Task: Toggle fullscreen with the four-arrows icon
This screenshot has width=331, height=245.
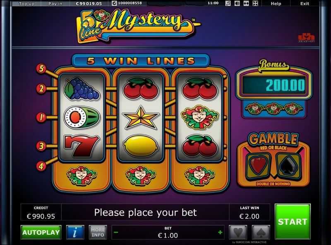Action: 246,3
